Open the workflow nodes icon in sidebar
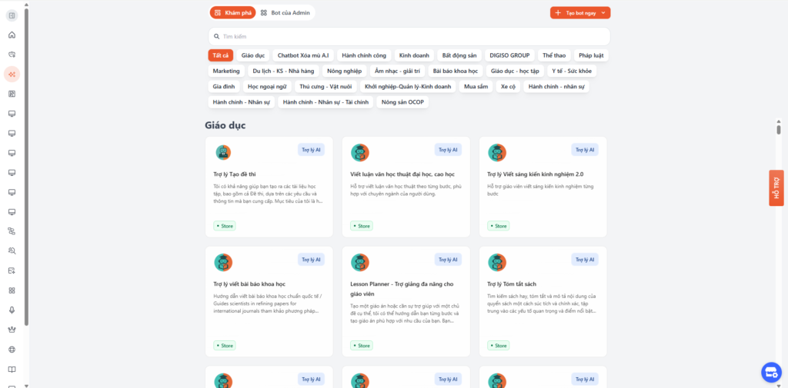Image resolution: width=788 pixels, height=388 pixels. point(12,231)
